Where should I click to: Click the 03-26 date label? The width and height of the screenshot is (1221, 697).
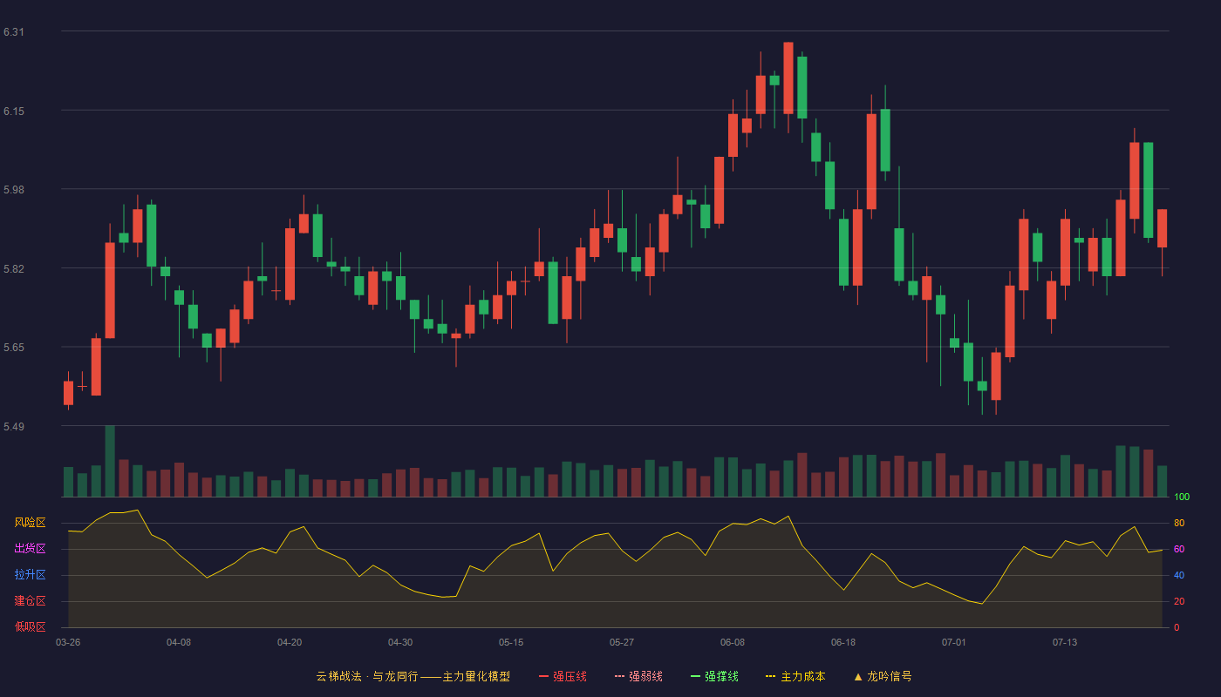[68, 642]
